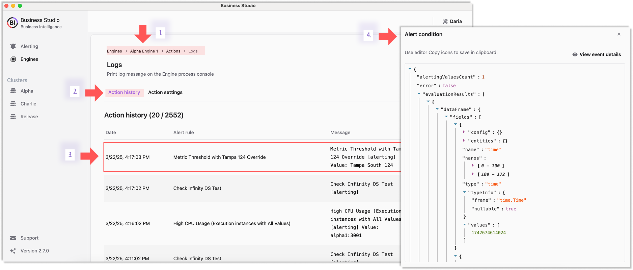Select the 4:11:02 PM Check Infinity DS Test row

pyautogui.click(x=252, y=254)
